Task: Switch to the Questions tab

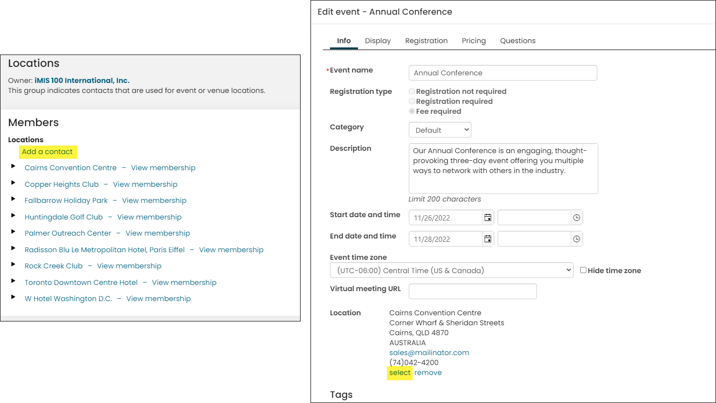Action: point(518,41)
